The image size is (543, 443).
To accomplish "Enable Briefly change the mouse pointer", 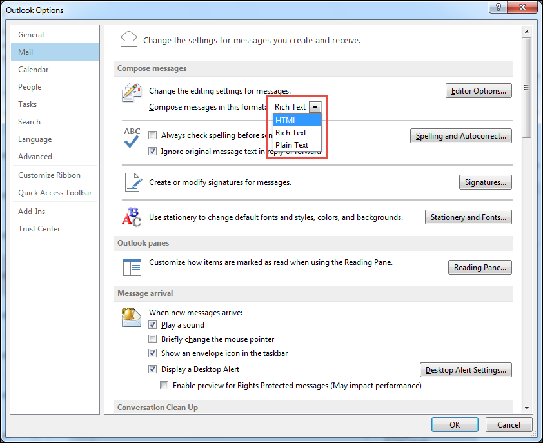I will [x=152, y=339].
